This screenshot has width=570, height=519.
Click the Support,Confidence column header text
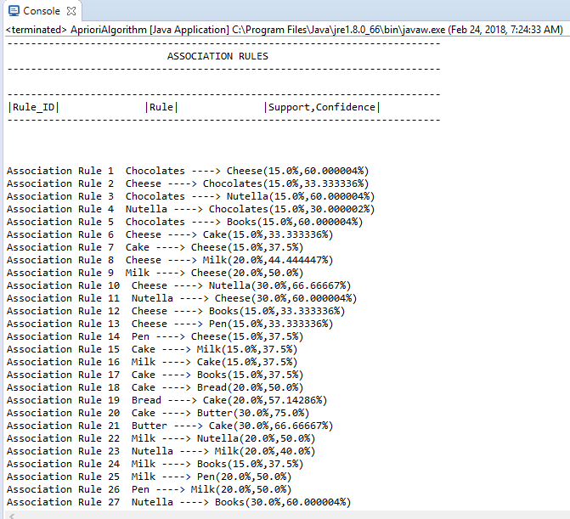(322, 107)
